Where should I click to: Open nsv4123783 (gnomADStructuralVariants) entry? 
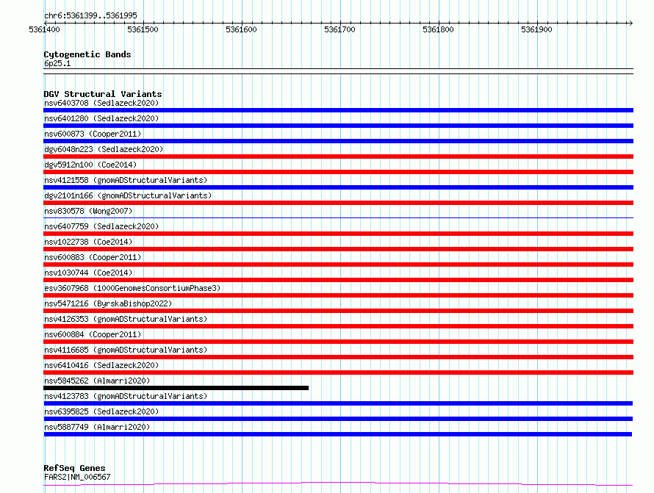pyautogui.click(x=126, y=396)
